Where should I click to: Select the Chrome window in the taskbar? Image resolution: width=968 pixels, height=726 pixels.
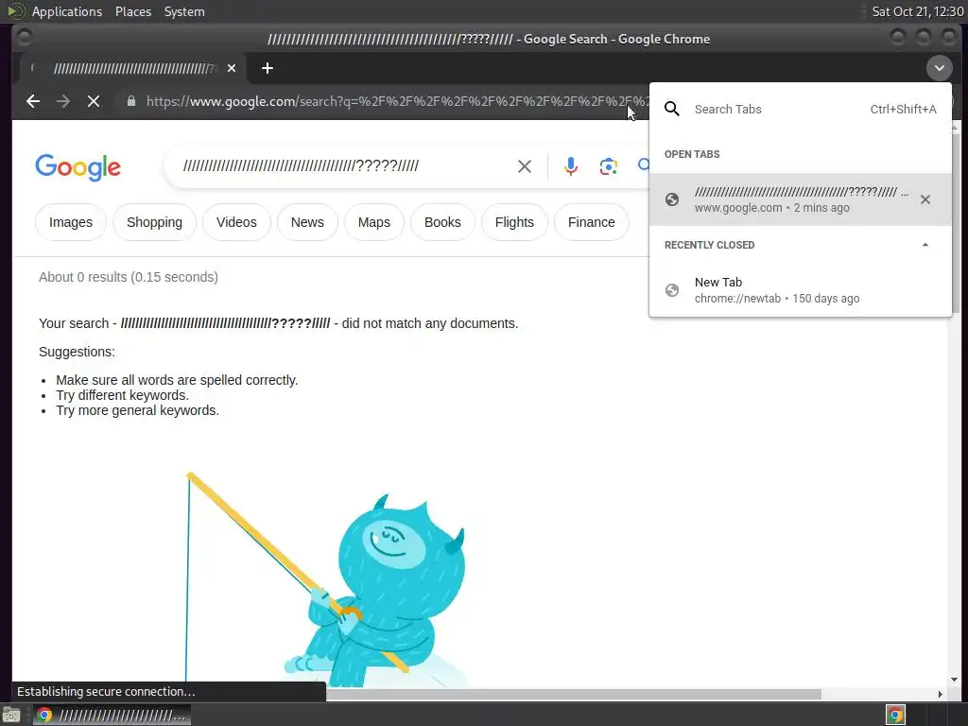[112, 716]
